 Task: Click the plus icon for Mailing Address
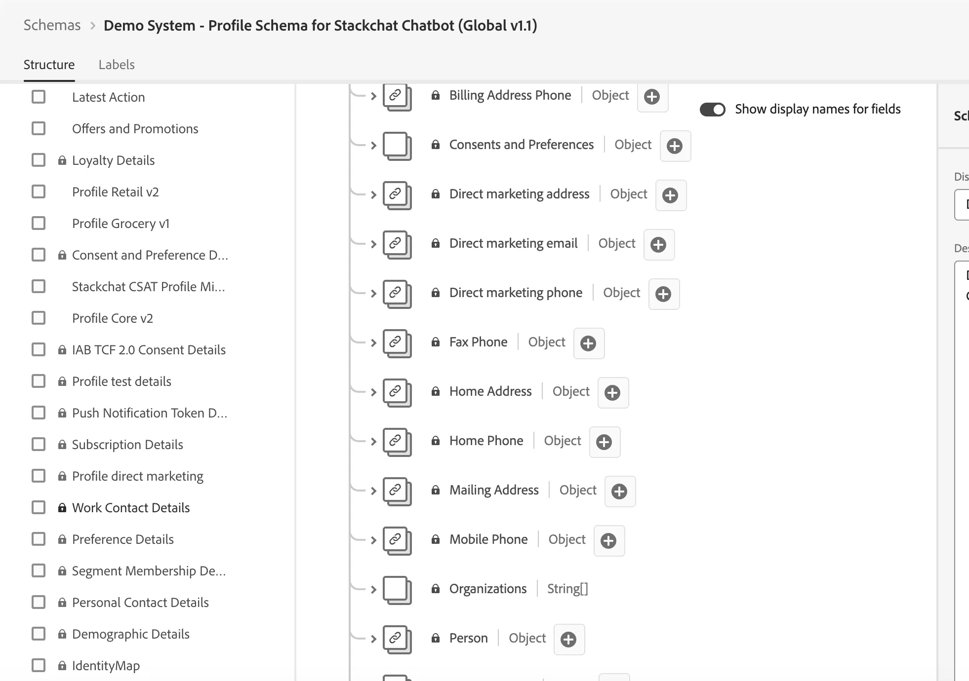coord(619,492)
